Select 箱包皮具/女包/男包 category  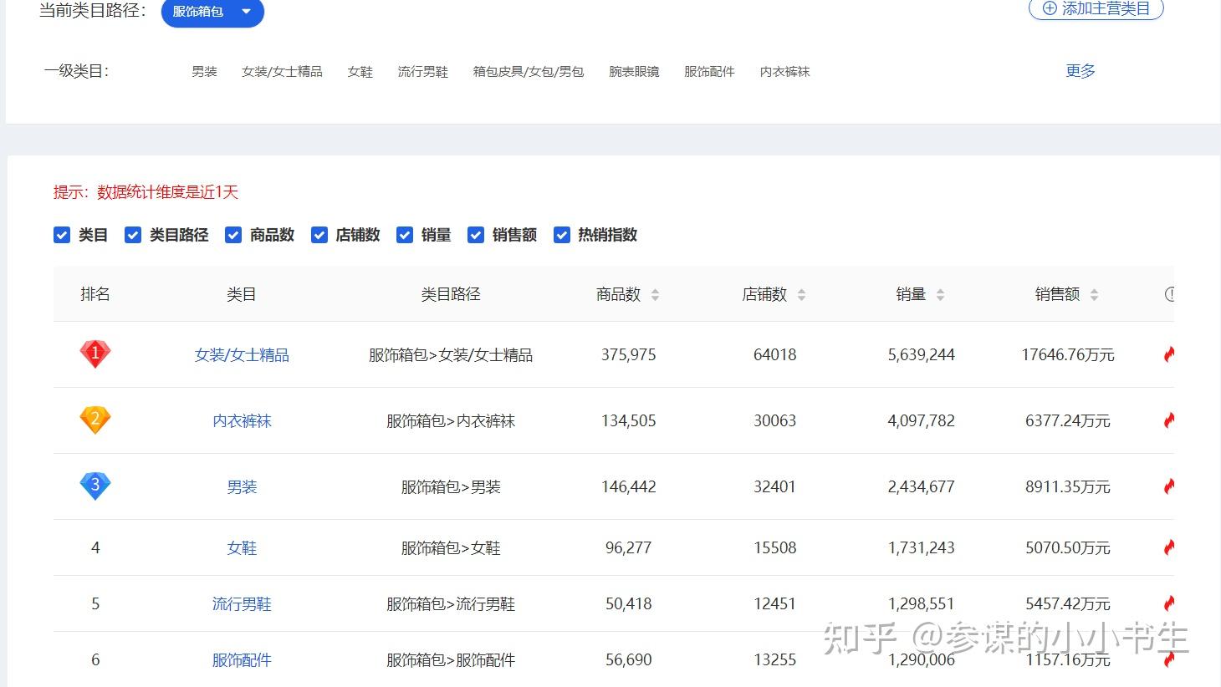click(529, 72)
